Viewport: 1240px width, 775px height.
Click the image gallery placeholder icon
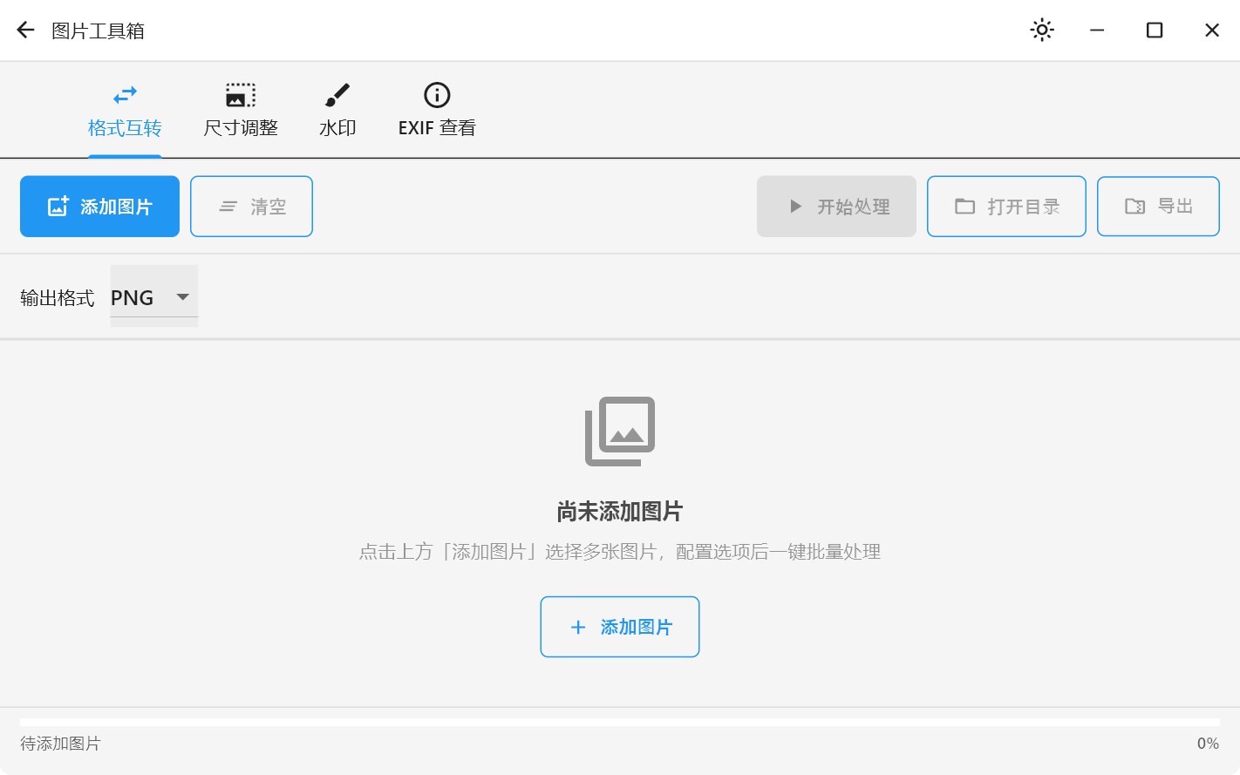[620, 432]
